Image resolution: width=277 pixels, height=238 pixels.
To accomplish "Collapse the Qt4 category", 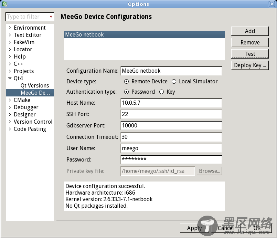I will click(10, 78).
